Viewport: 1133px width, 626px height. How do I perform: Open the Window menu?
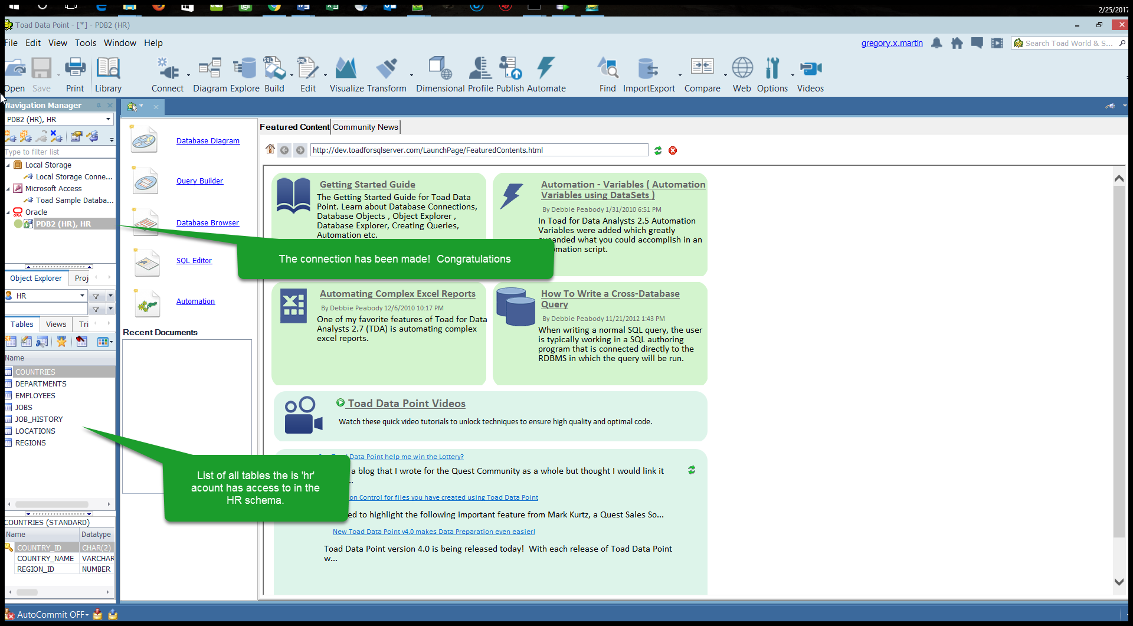[120, 43]
